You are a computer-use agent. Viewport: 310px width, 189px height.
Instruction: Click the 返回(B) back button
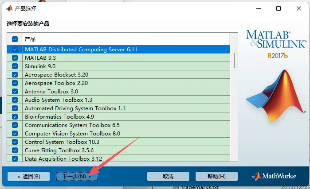[x=29, y=176]
